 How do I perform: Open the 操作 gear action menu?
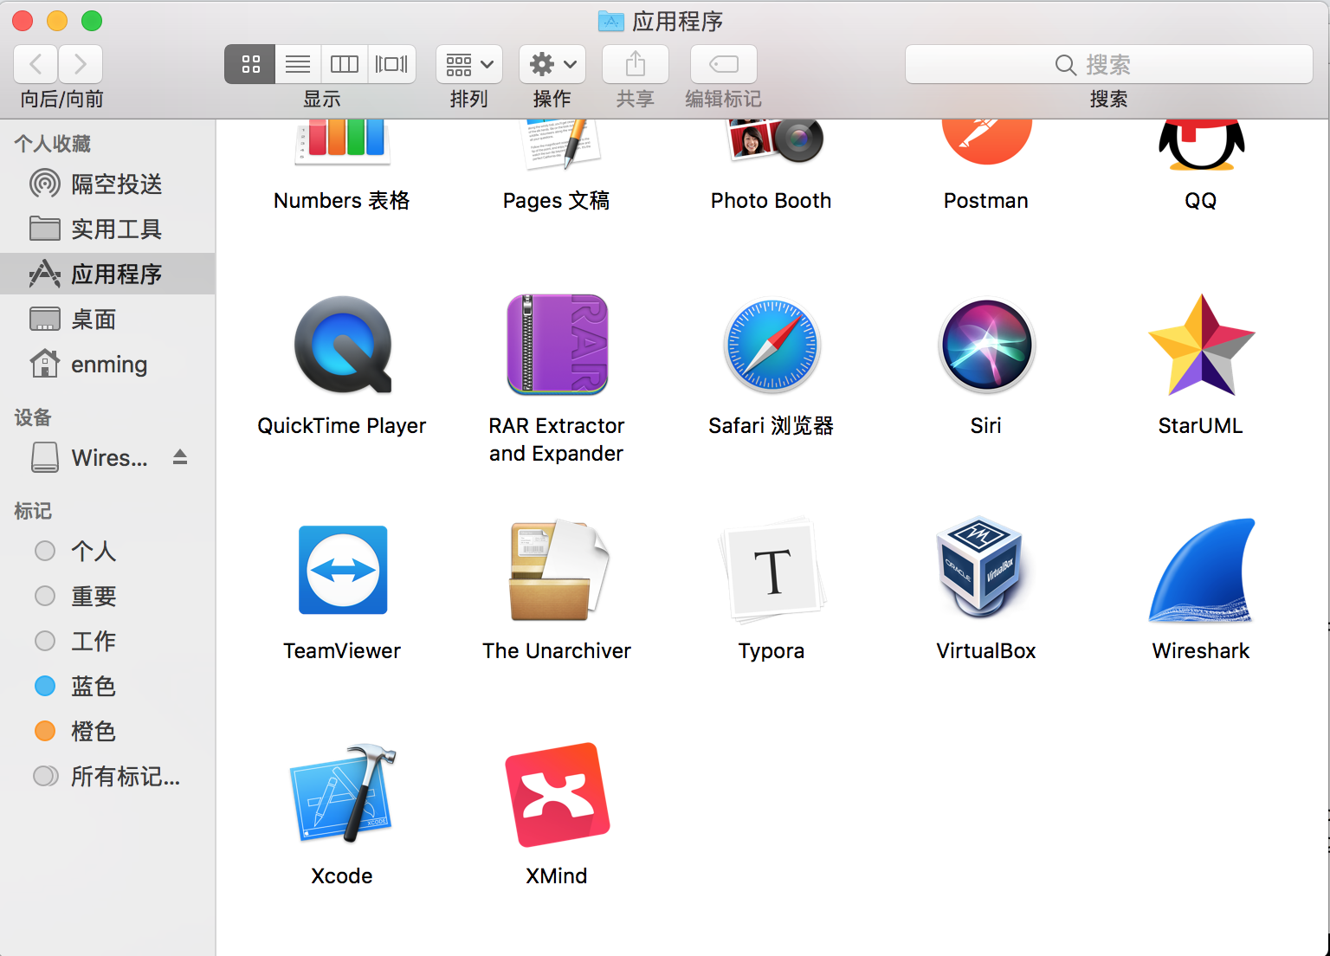[552, 64]
